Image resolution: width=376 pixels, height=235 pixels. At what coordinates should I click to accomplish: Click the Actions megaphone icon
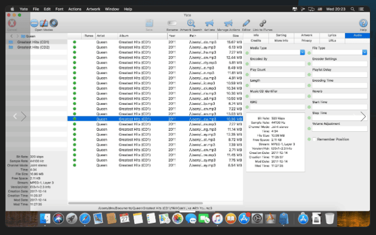pyautogui.click(x=209, y=23)
